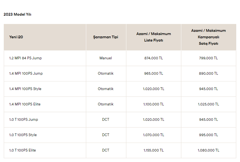The height and width of the screenshot is (162, 240).
Task: Click the 1.100.000 TL list price
Action: point(154,104)
